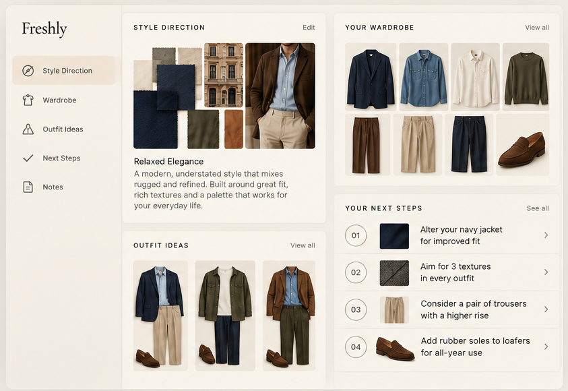Select the navy trousers wardrobe item
The width and height of the screenshot is (568, 391).
(469, 144)
